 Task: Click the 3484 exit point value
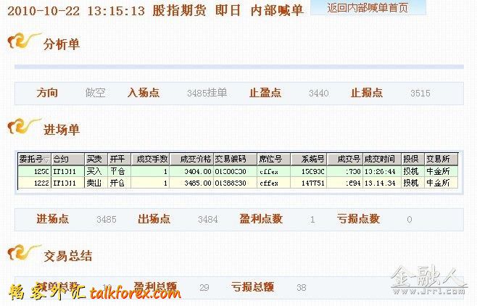[x=208, y=219]
